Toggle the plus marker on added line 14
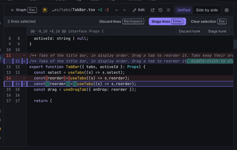This screenshot has width=237, height=150. (x=24, y=84)
